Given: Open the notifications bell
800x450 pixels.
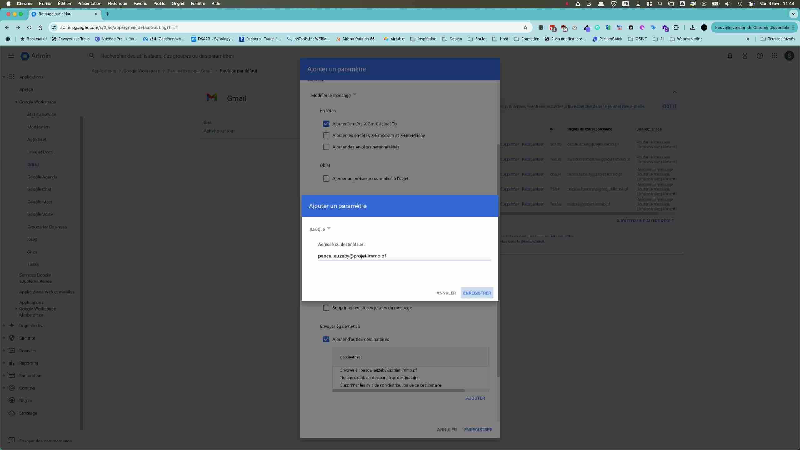Looking at the screenshot, I should 730,56.
